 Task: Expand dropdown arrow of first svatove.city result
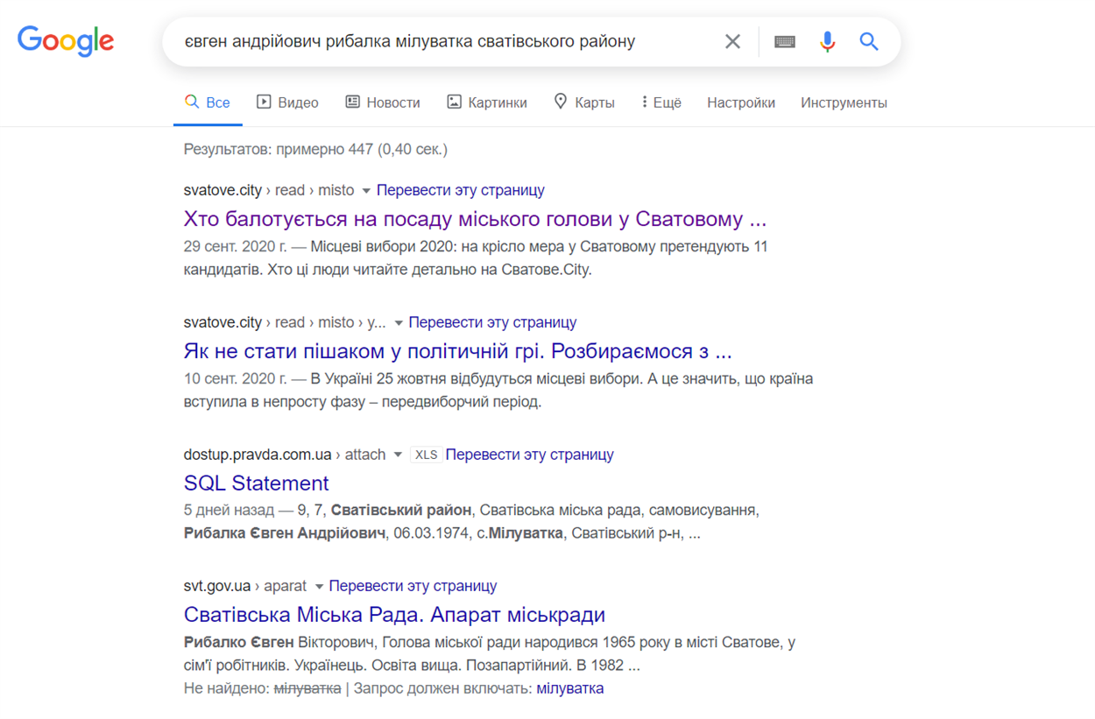366,191
